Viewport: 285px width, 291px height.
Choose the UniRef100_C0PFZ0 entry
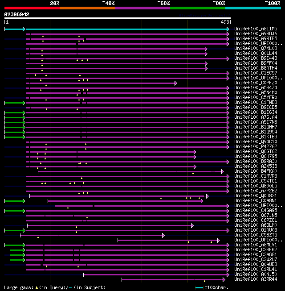pyautogui.click(x=256, y=83)
